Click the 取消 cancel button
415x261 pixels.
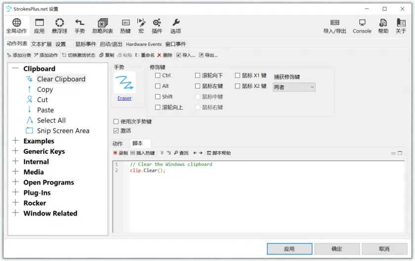pos(384,249)
